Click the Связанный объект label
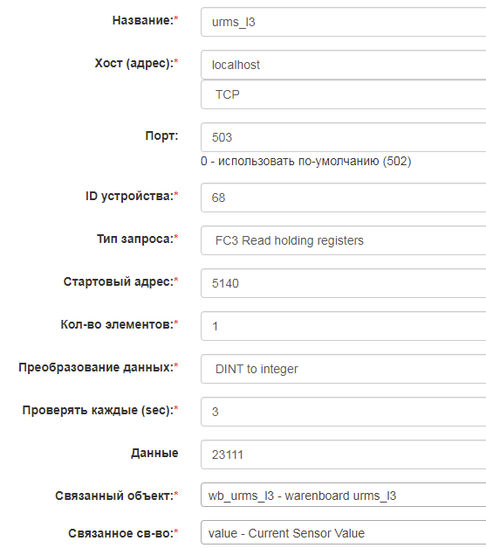 (x=117, y=496)
